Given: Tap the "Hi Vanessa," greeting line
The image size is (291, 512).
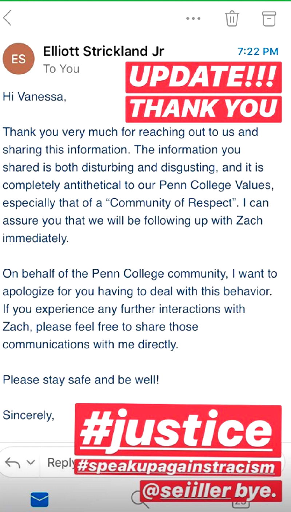Looking at the screenshot, I should pos(35,97).
